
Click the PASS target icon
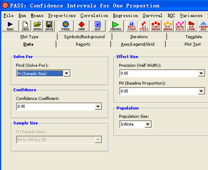(65, 26)
